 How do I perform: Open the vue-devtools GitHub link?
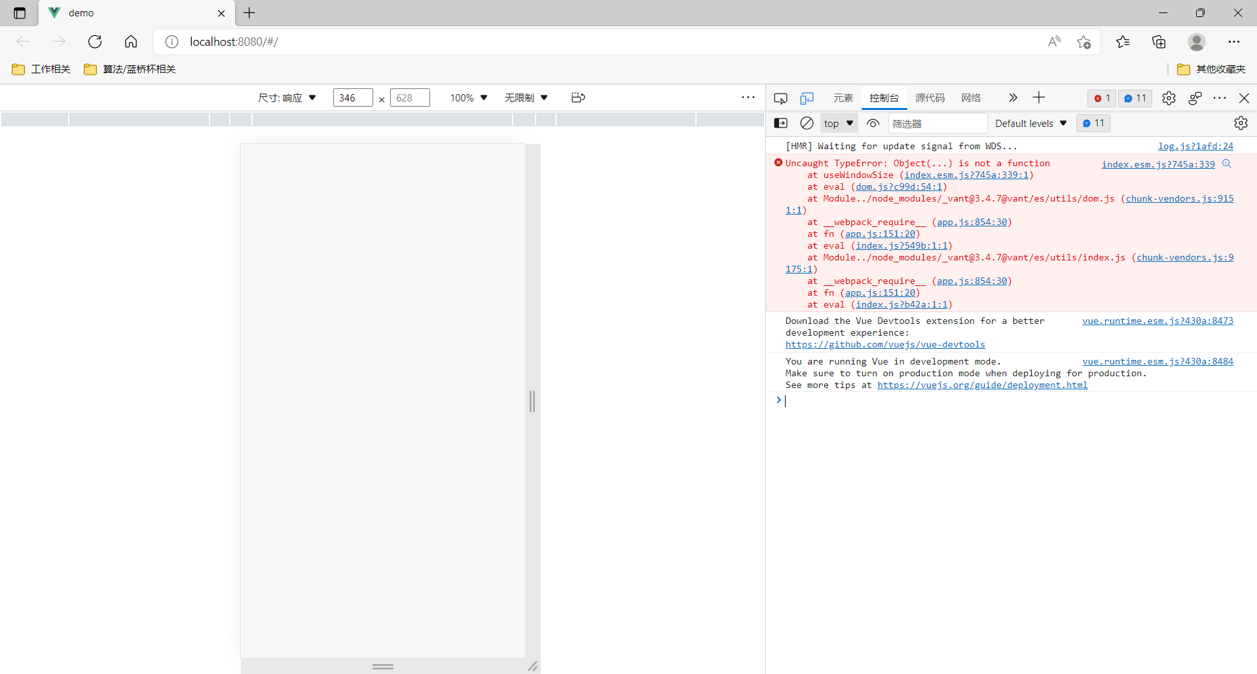tap(885, 345)
